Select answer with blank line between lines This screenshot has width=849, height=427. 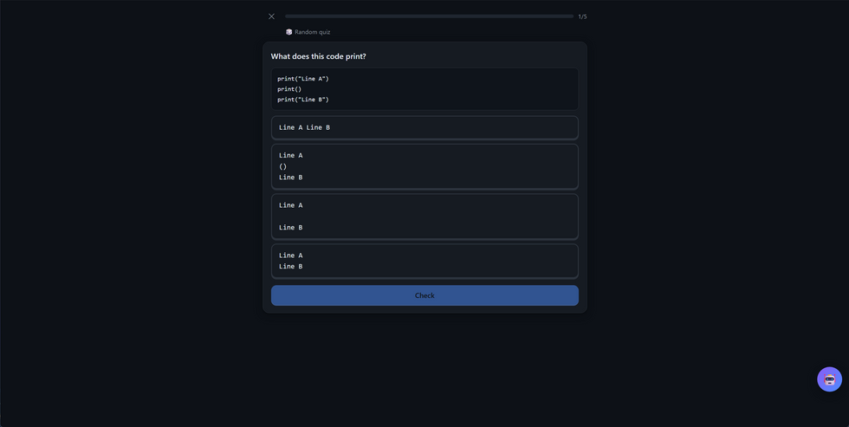(x=424, y=217)
